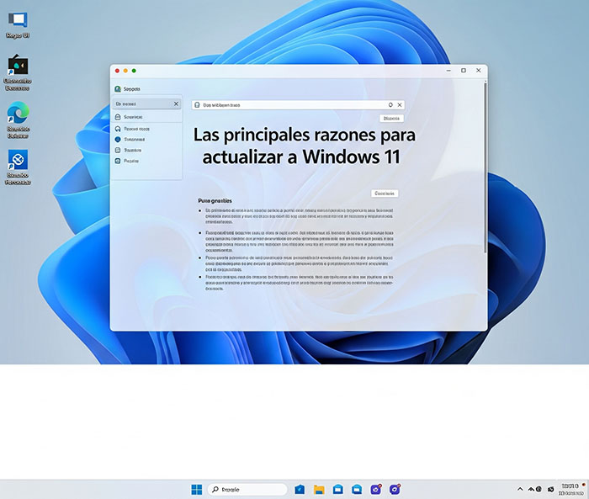This screenshot has width=589, height=499.
Task: Select the last sidebar list item
Action: click(147, 161)
